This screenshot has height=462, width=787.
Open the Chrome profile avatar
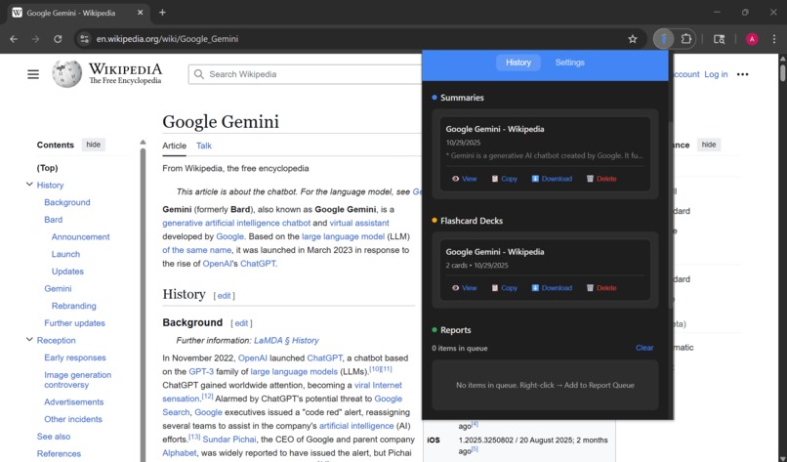pos(752,39)
